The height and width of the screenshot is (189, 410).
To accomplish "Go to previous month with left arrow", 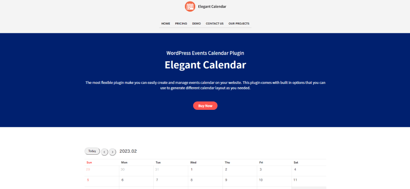I will coord(105,152).
